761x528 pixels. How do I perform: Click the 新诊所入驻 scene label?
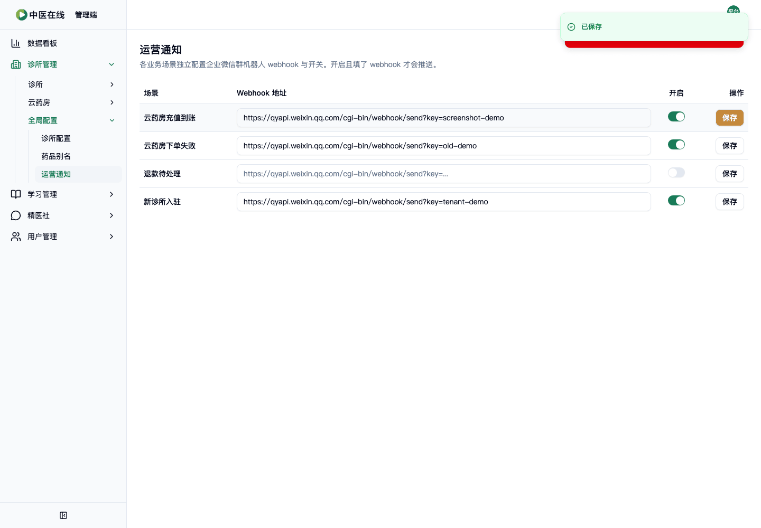click(162, 202)
